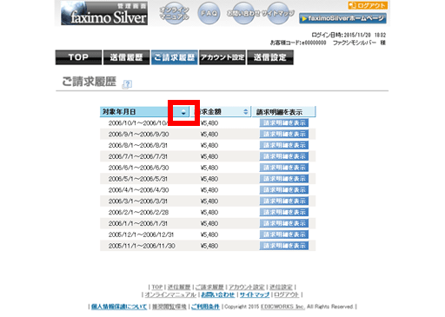This screenshot has width=445, height=317.
Task: Open the アカウント設定 tab
Action: pos(222,57)
